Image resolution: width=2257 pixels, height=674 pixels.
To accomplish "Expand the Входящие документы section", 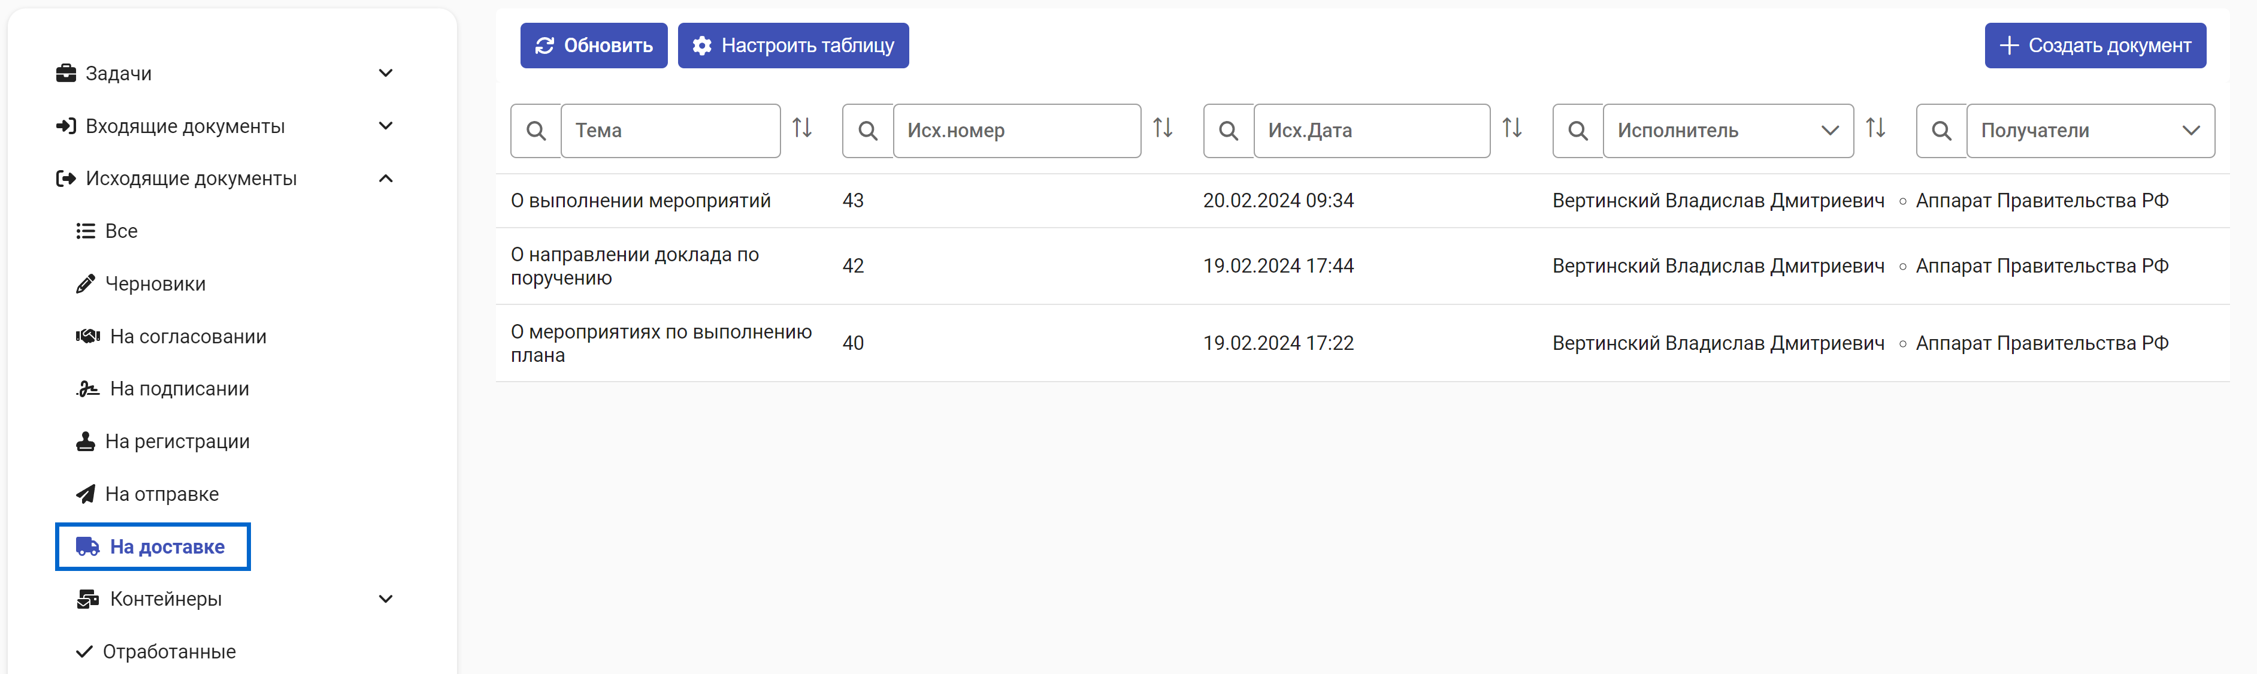I will [x=386, y=126].
